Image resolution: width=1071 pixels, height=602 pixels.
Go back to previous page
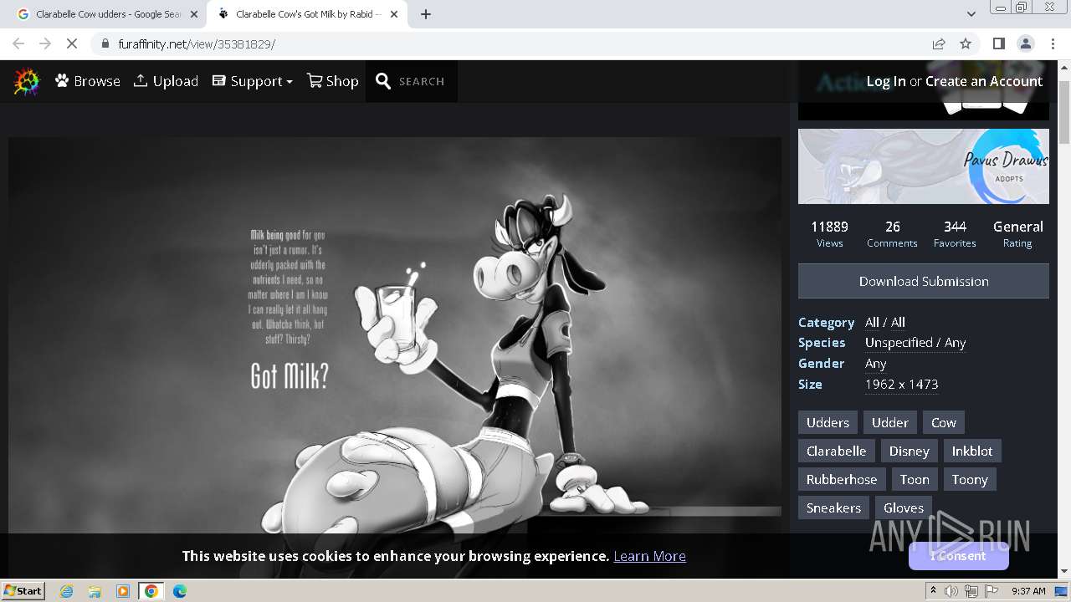(x=18, y=43)
